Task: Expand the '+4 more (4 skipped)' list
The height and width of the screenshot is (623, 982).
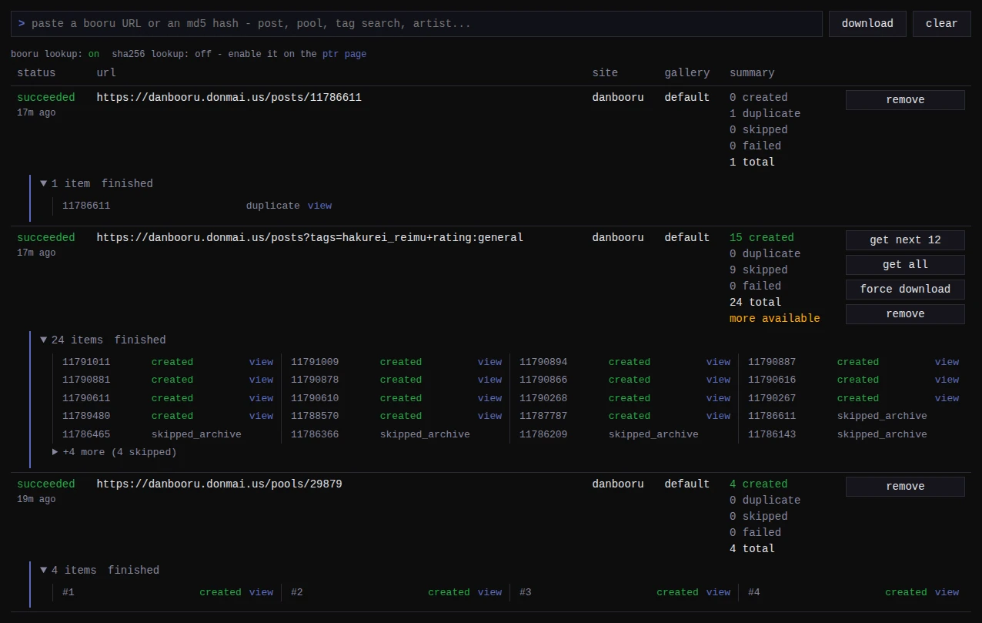Action: point(114,452)
